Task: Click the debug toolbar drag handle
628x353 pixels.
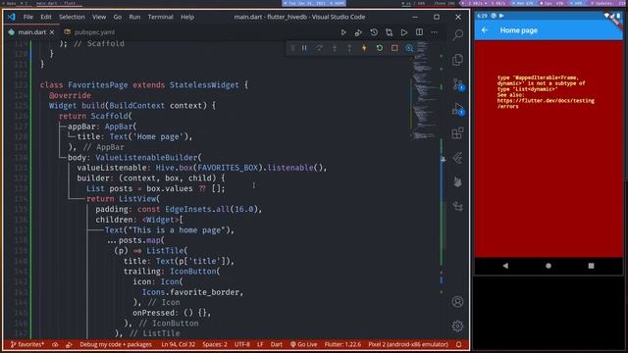Action: pos(292,48)
